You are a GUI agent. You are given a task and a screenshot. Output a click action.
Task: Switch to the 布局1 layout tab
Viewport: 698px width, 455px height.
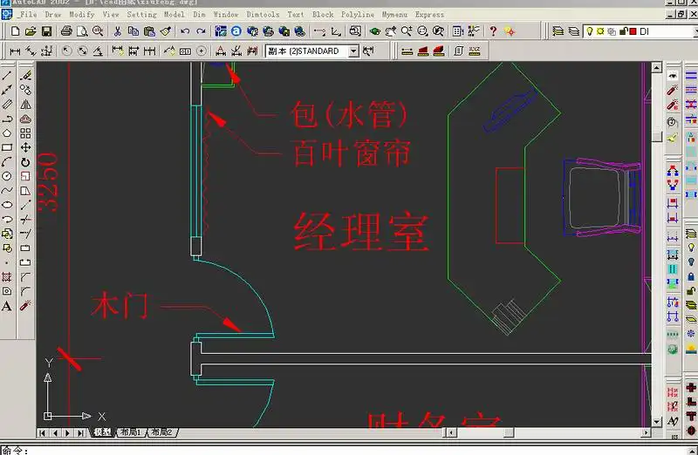click(x=130, y=432)
